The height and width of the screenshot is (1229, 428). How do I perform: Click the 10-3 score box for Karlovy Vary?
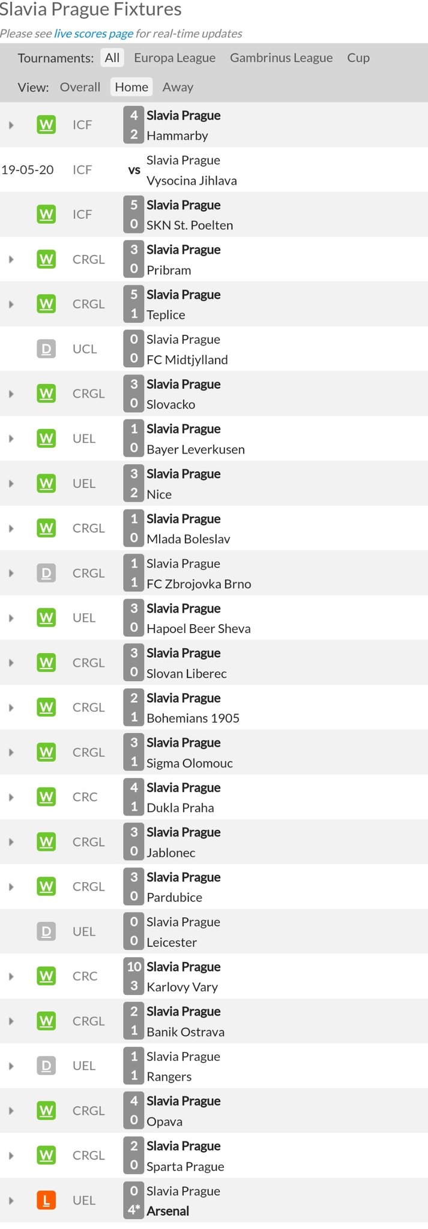[x=134, y=976]
